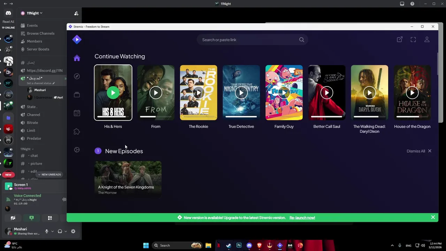This screenshot has width=446, height=251.
Task: Click Discord invite people icon
Action: (76, 13)
